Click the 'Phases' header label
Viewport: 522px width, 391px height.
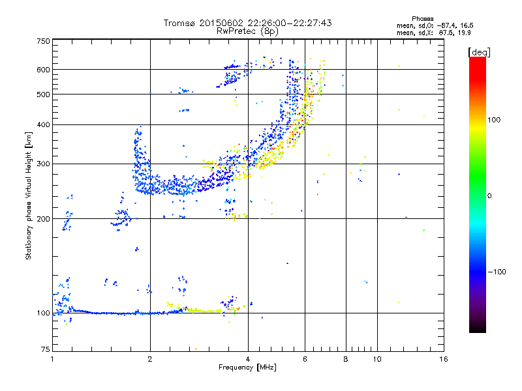(x=422, y=19)
